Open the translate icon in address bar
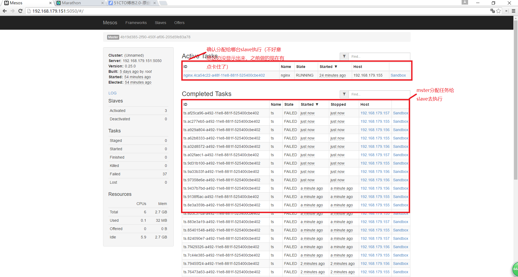 coord(493,11)
